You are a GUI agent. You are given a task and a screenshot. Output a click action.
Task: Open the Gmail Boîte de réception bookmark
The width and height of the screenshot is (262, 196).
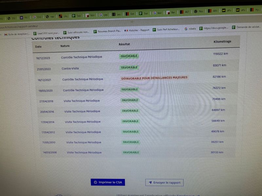[x=17, y=34]
